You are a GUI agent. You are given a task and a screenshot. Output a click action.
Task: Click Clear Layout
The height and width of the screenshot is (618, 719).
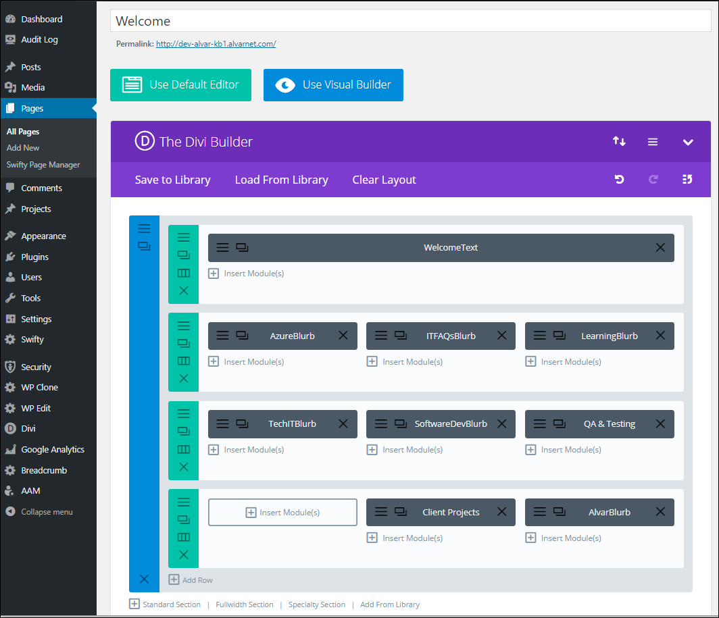(385, 180)
